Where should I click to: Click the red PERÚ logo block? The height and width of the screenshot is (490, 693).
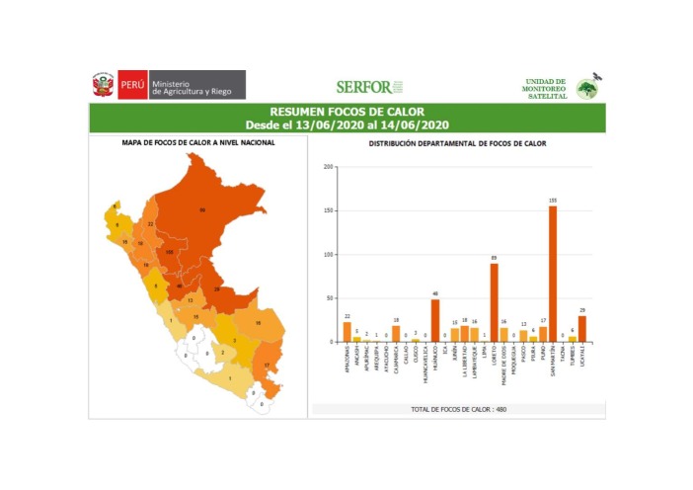(132, 85)
